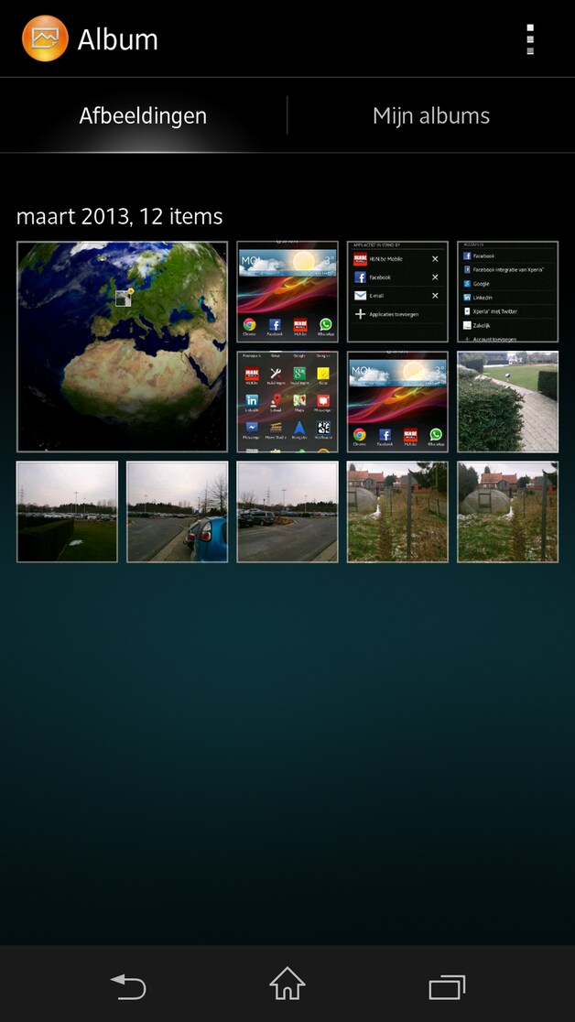Open the last garden photo thumbnail
Viewport: 575px width, 1022px height.
tap(508, 512)
